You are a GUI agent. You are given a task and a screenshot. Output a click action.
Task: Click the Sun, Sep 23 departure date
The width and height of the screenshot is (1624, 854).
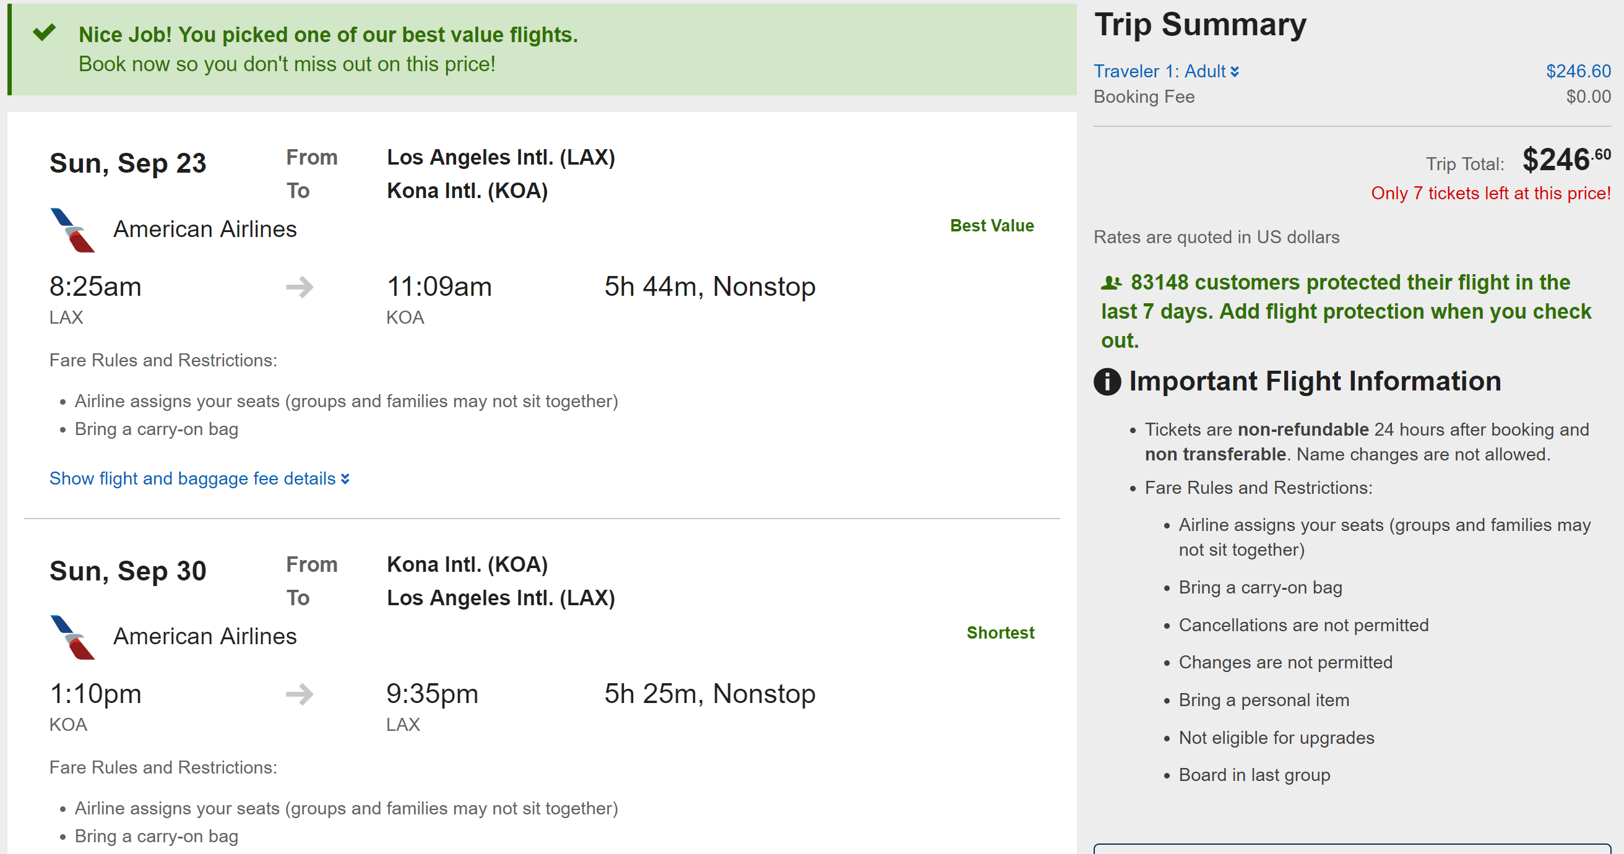coord(128,163)
